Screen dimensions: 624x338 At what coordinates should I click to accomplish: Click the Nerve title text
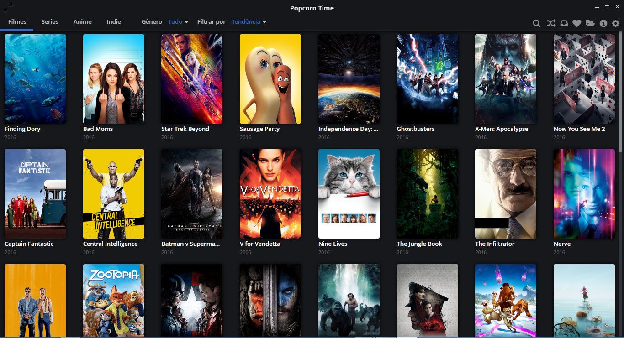(562, 244)
